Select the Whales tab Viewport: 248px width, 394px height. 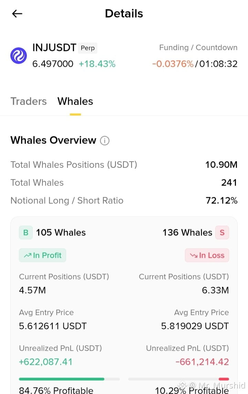[x=75, y=101]
